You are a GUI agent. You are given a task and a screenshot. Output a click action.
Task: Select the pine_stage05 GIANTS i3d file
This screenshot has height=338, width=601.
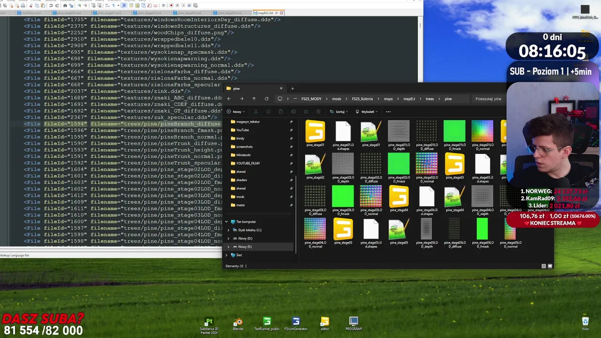[x=343, y=231]
